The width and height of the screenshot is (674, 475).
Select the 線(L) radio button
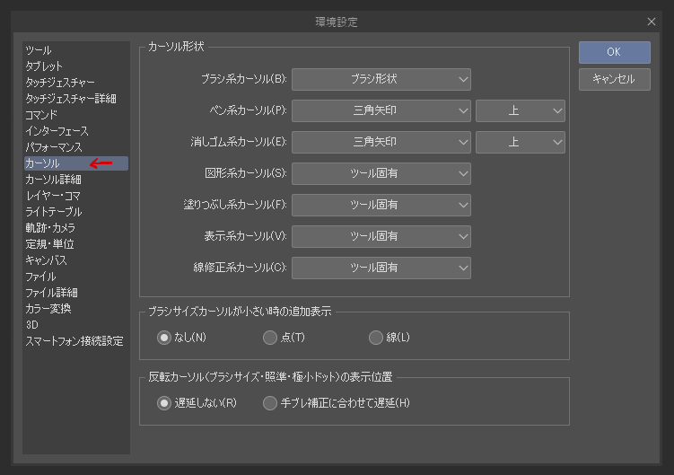coord(376,338)
